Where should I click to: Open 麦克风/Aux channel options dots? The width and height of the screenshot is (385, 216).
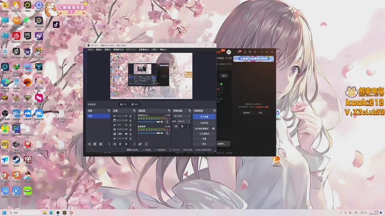[x=167, y=122]
